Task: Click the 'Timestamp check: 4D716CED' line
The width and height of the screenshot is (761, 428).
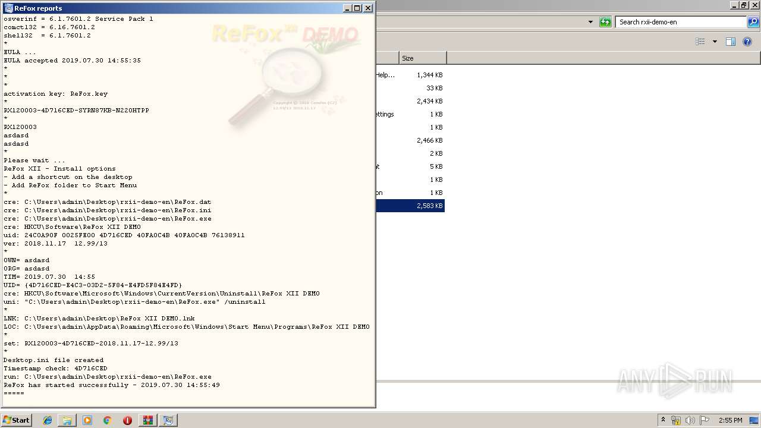Action: click(55, 369)
